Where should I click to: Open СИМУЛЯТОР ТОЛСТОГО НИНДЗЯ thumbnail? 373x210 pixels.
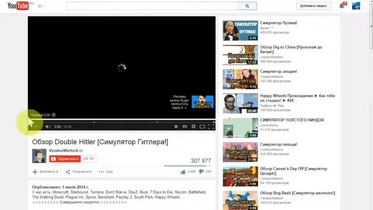tap(240, 128)
